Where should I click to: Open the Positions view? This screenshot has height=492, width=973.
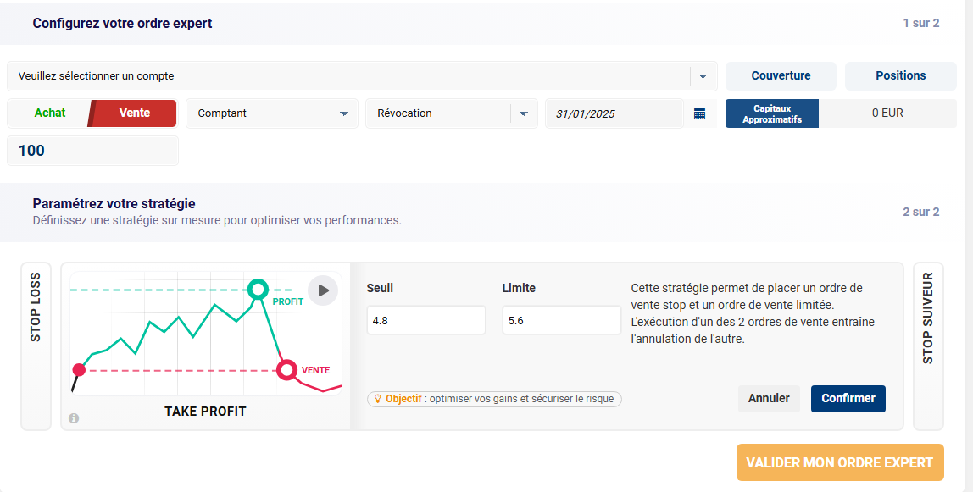point(900,76)
